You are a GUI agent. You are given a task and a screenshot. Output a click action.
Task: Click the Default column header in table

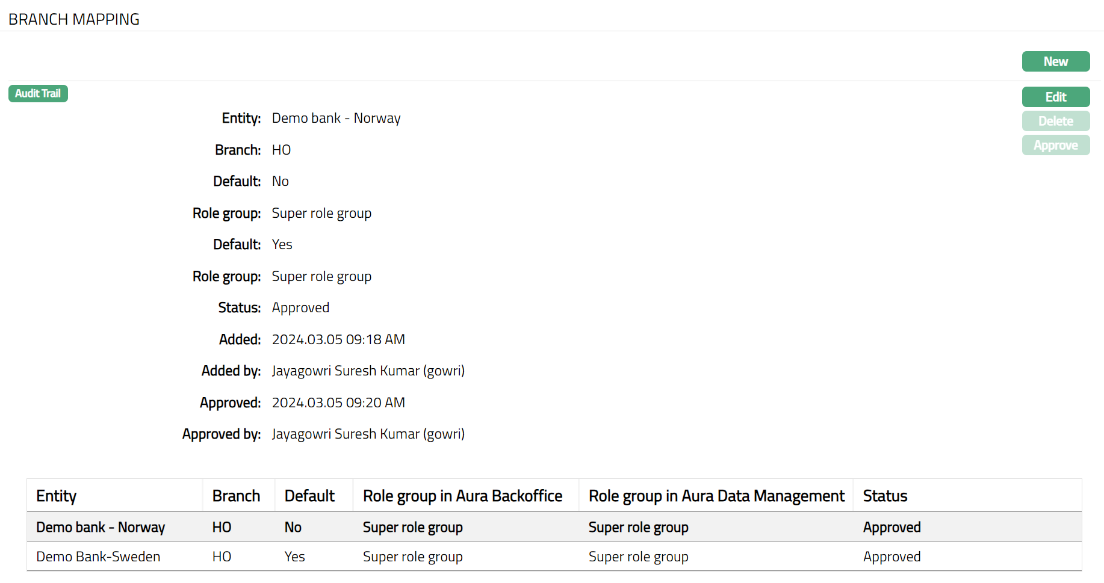click(309, 496)
